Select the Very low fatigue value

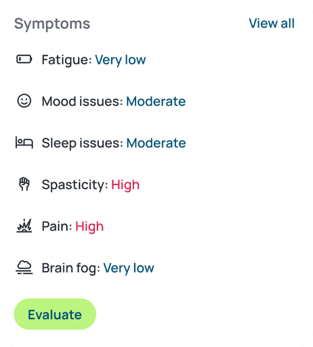pos(121,60)
